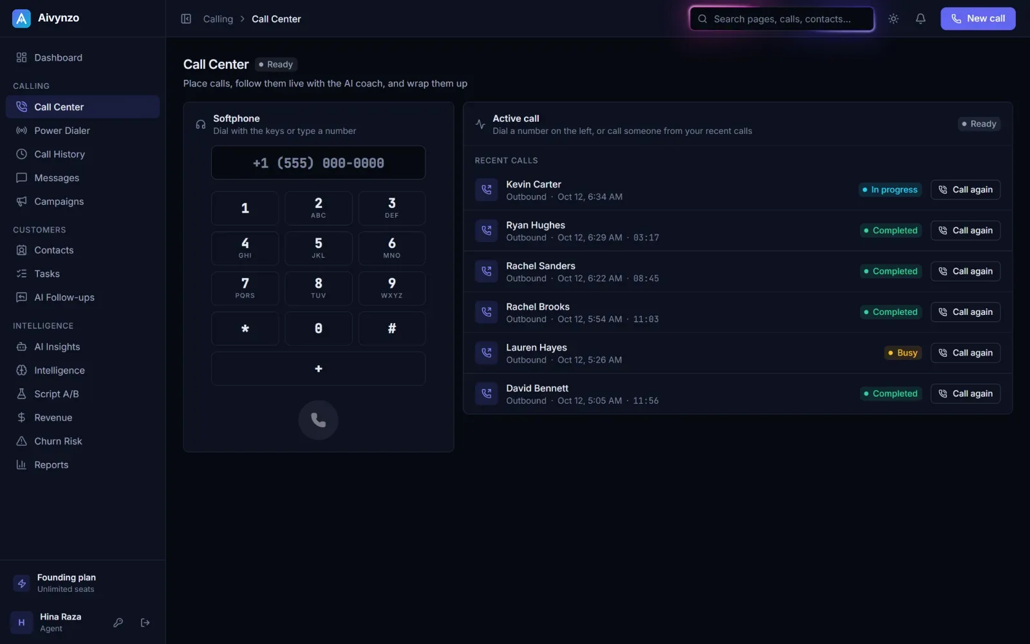Tap dial pad key 7 PQRS

[245, 288]
